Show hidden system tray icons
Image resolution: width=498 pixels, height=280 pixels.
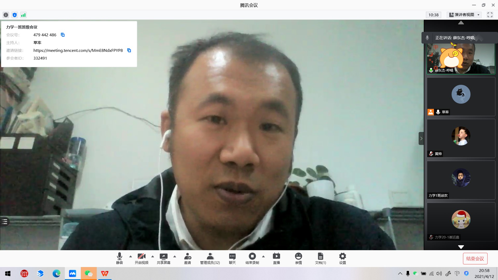click(400, 274)
